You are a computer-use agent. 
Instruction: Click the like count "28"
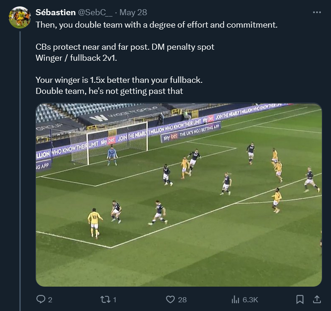182,299
